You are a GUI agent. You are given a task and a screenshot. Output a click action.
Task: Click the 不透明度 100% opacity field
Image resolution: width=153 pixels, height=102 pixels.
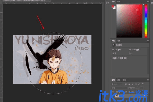[138, 88]
